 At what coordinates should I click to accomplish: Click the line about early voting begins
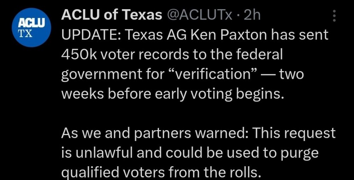(x=173, y=95)
